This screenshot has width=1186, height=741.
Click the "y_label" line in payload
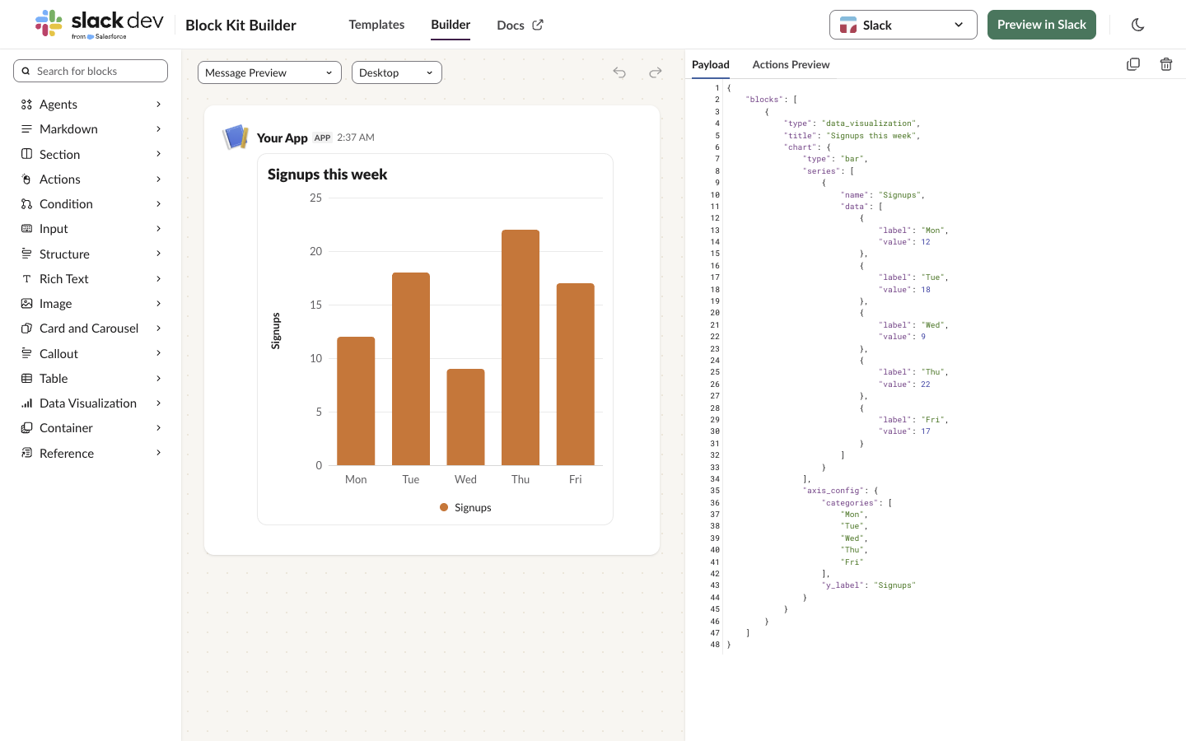[x=871, y=585]
